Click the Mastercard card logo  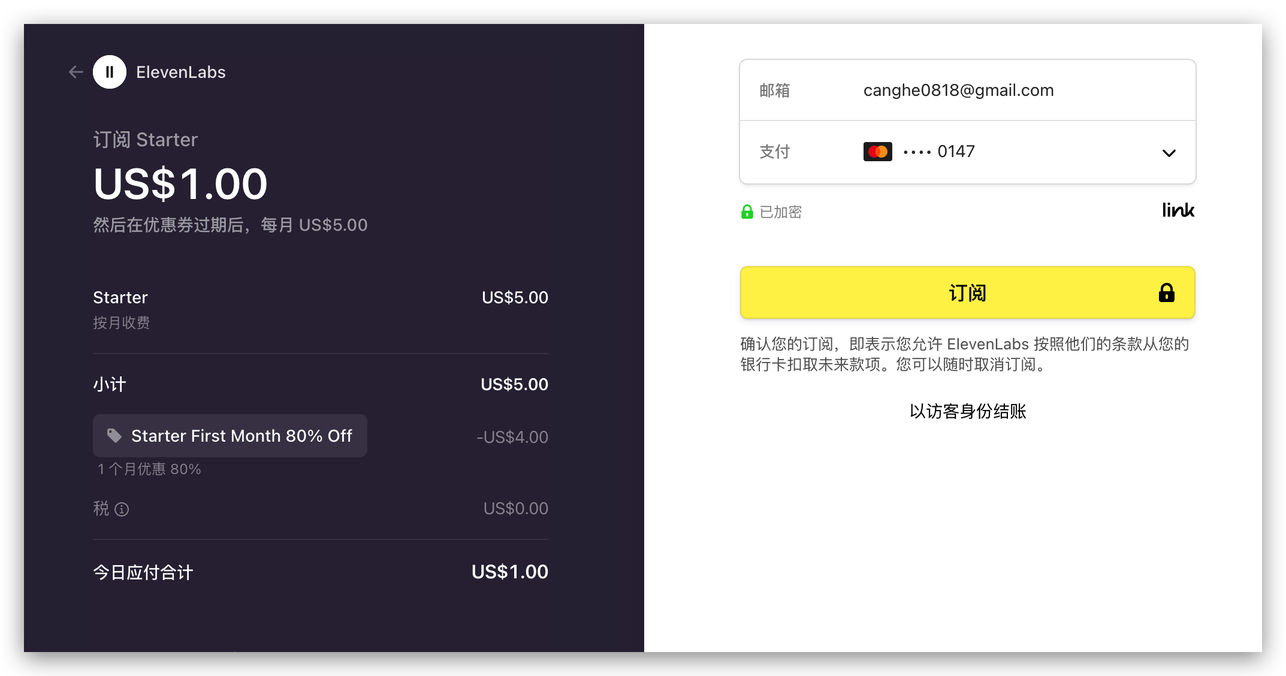pyautogui.click(x=877, y=152)
